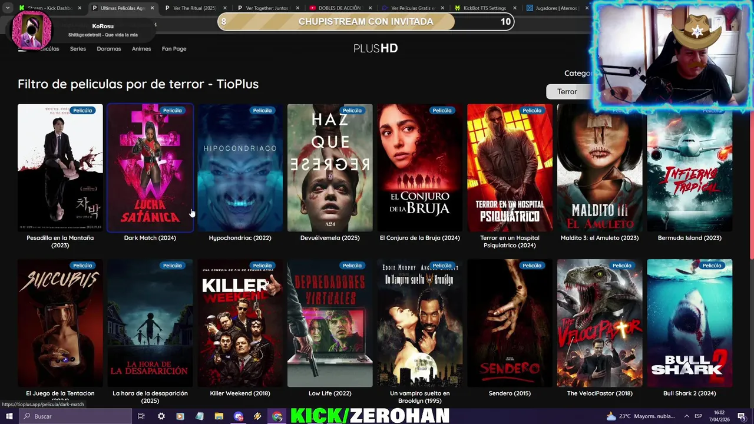The height and width of the screenshot is (424, 754).
Task: Click the ESP language indicator
Action: (x=699, y=416)
